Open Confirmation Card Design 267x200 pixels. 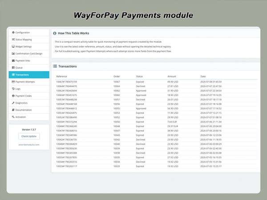coord(29,54)
